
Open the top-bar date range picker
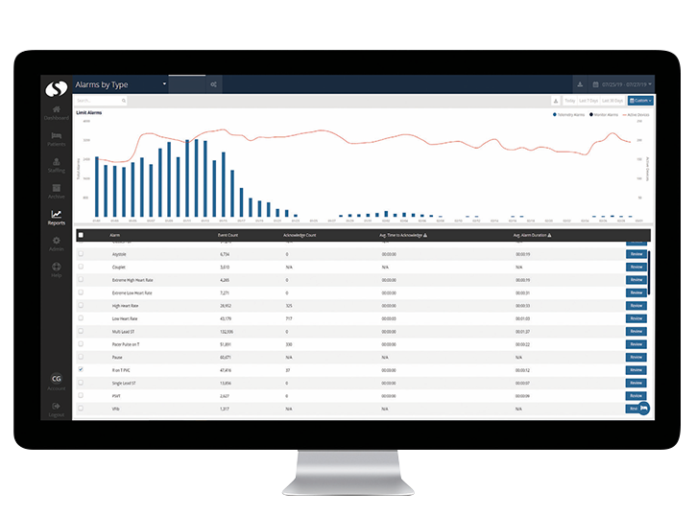pos(621,84)
